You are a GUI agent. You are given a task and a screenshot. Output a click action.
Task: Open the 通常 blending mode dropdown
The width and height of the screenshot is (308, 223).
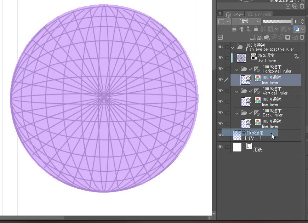(246, 22)
